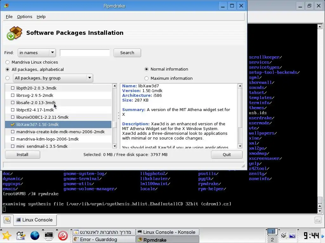Open the Help menu
The width and height of the screenshot is (325, 243).
click(x=41, y=16)
